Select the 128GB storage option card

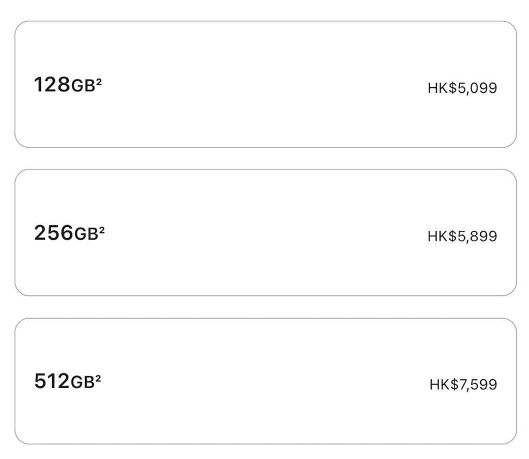265,85
